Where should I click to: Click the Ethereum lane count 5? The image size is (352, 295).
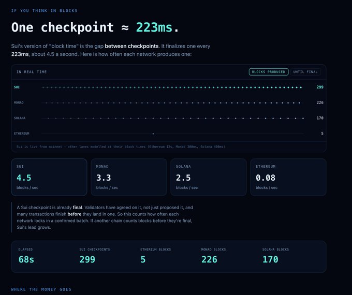tap(322, 134)
